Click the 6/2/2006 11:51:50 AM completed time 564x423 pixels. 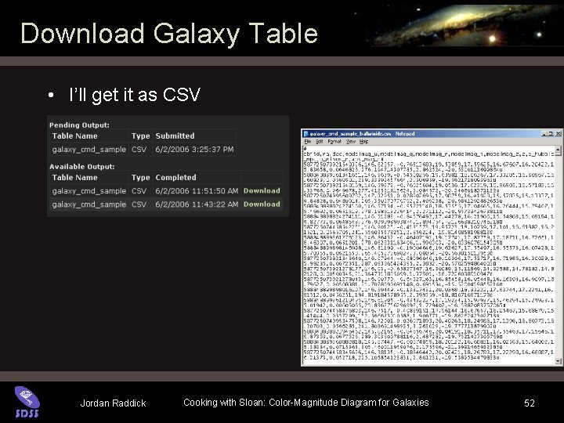click(197, 190)
